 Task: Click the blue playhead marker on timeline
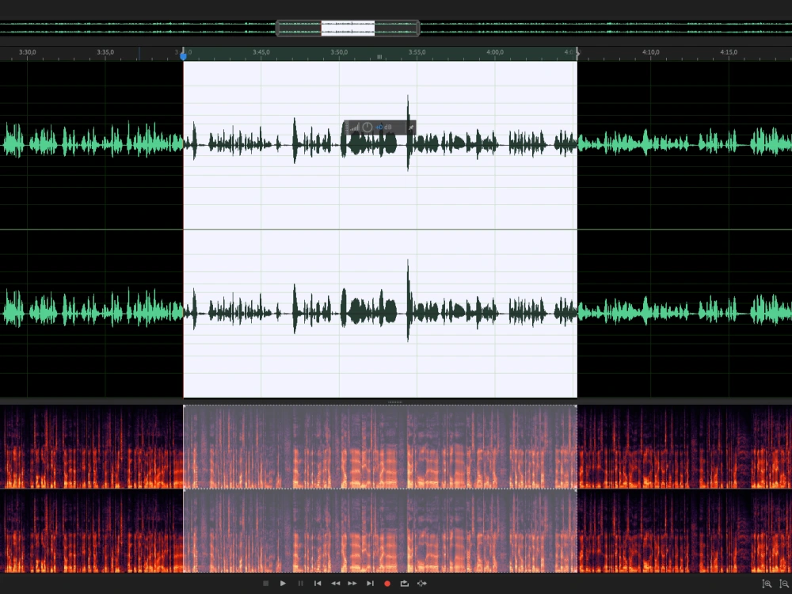pyautogui.click(x=184, y=55)
